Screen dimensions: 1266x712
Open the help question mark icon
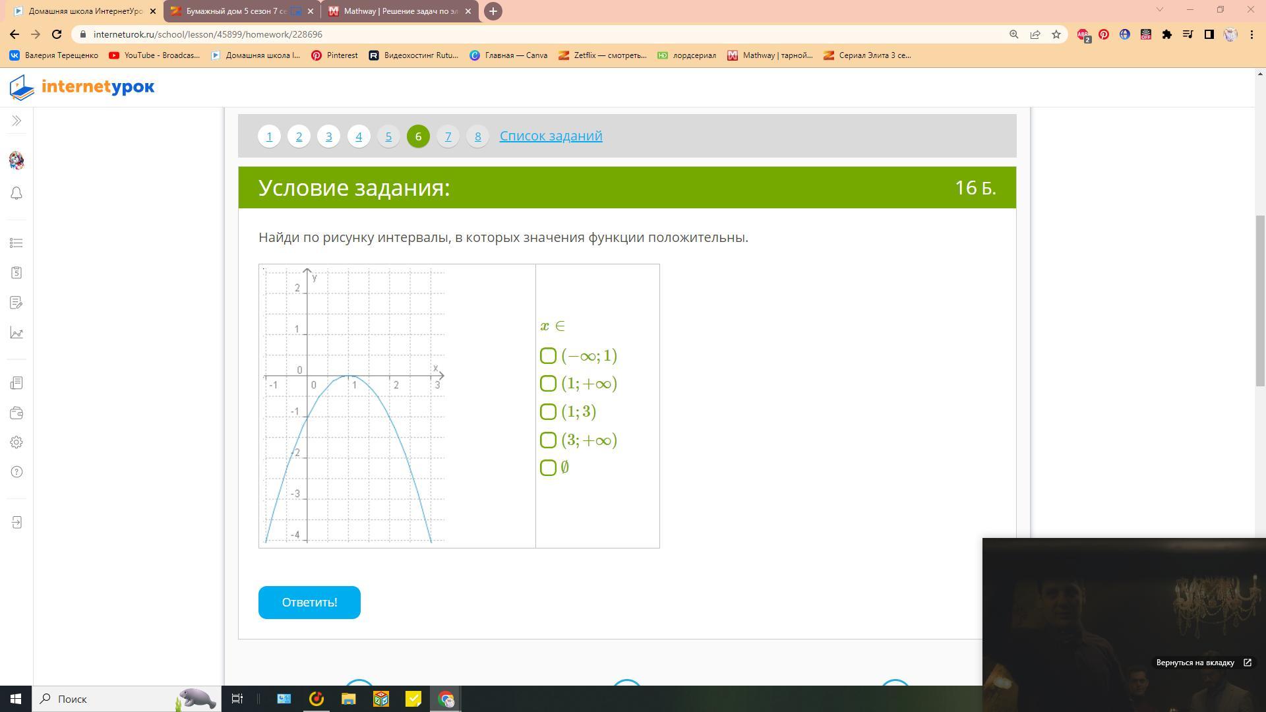point(16,472)
